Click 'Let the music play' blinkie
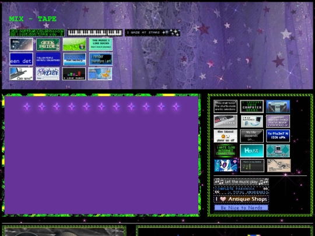 tap(242, 182)
